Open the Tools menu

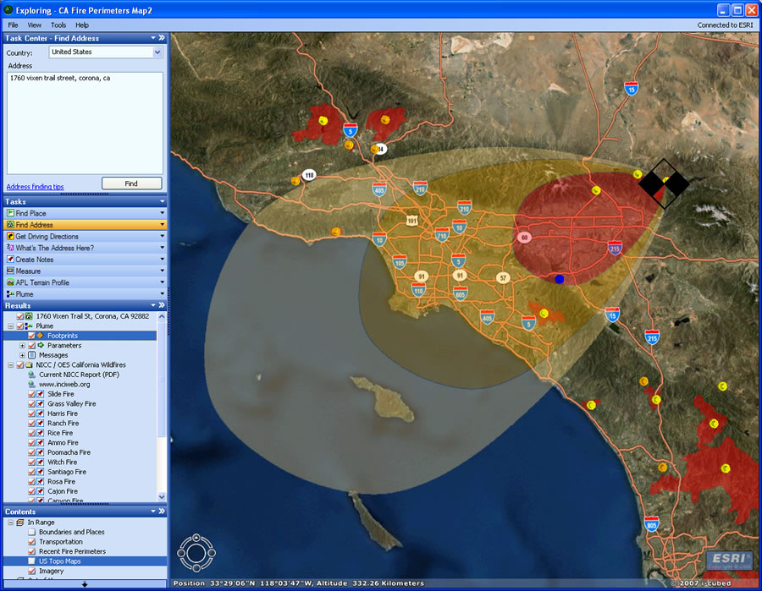pyautogui.click(x=58, y=25)
